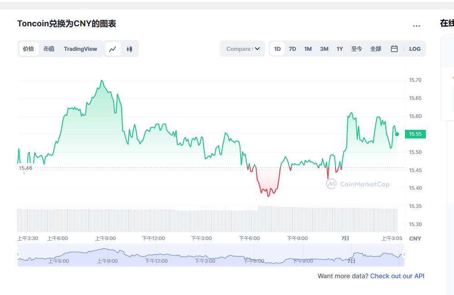Click the Want more data? text
The height and width of the screenshot is (295, 454).
coord(343,276)
